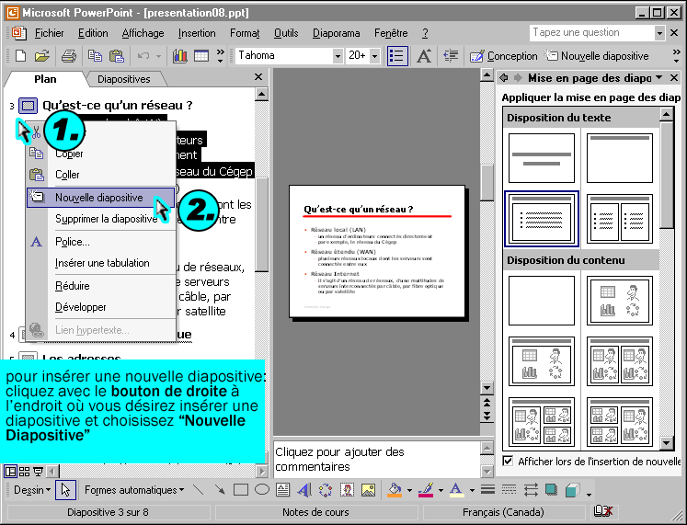
Task: Insert a text box from Drawing toolbar
Action: (282, 489)
